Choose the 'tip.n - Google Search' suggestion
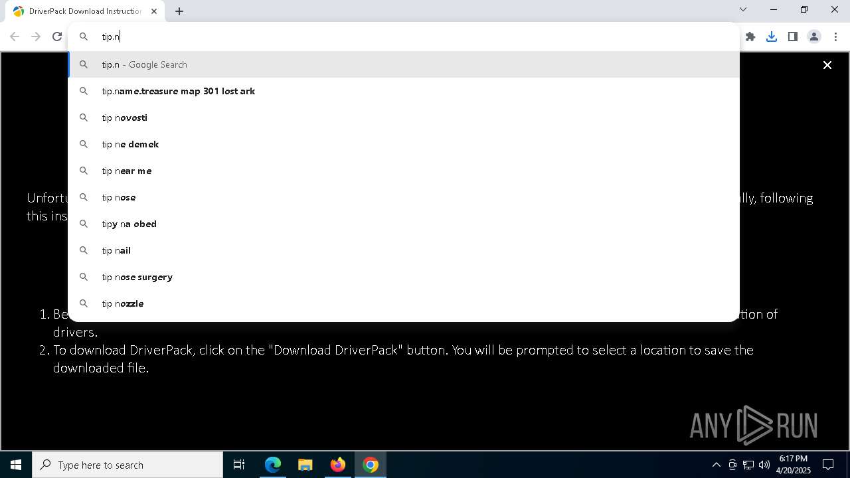 pos(404,64)
